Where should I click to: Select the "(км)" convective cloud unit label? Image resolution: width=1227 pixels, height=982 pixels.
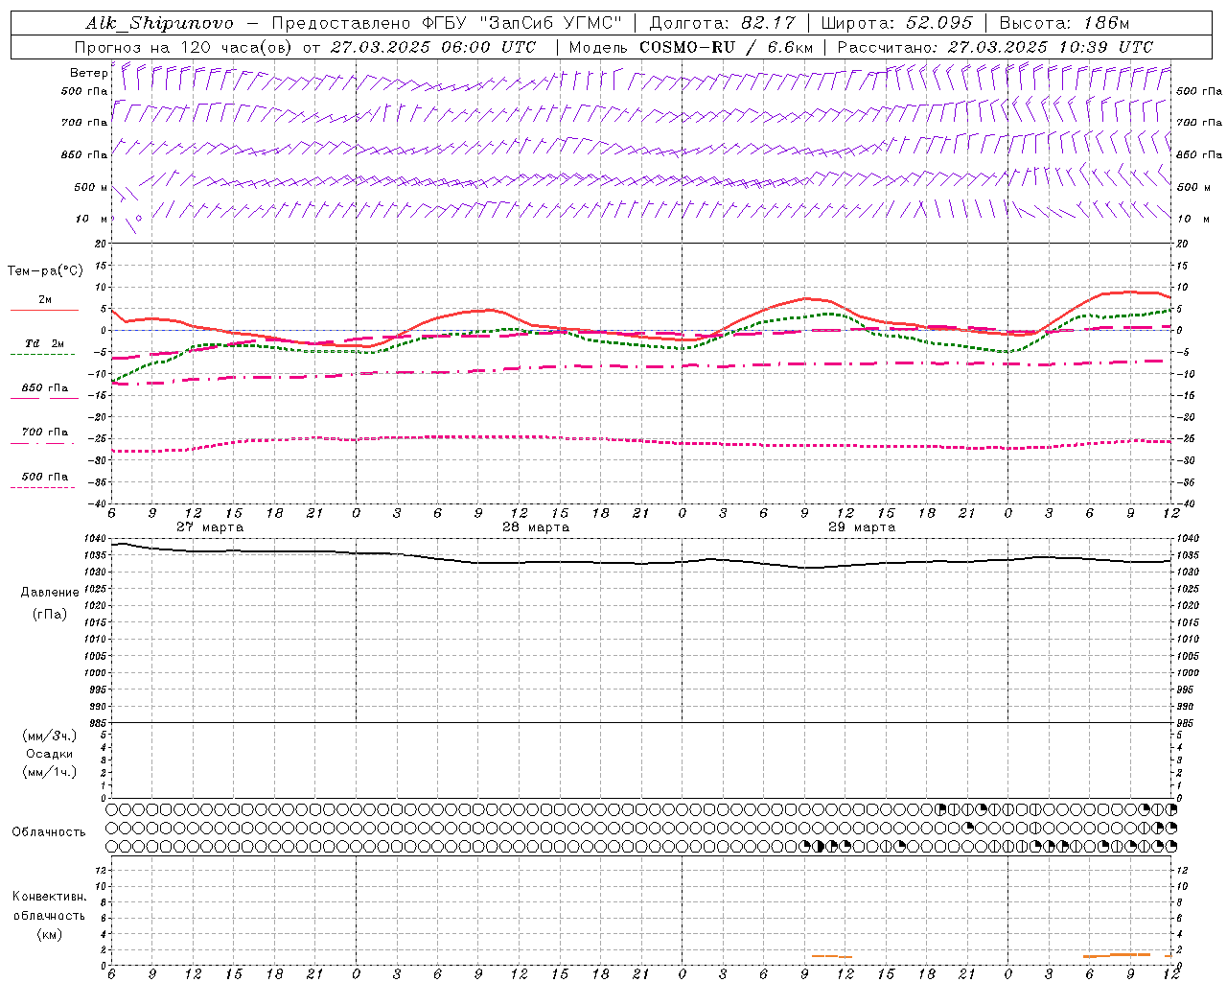(x=49, y=935)
